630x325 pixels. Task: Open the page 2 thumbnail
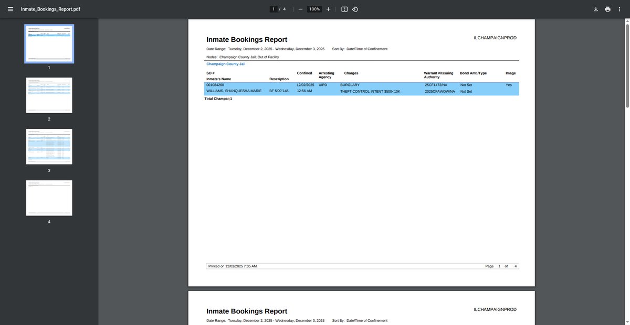[x=49, y=95]
